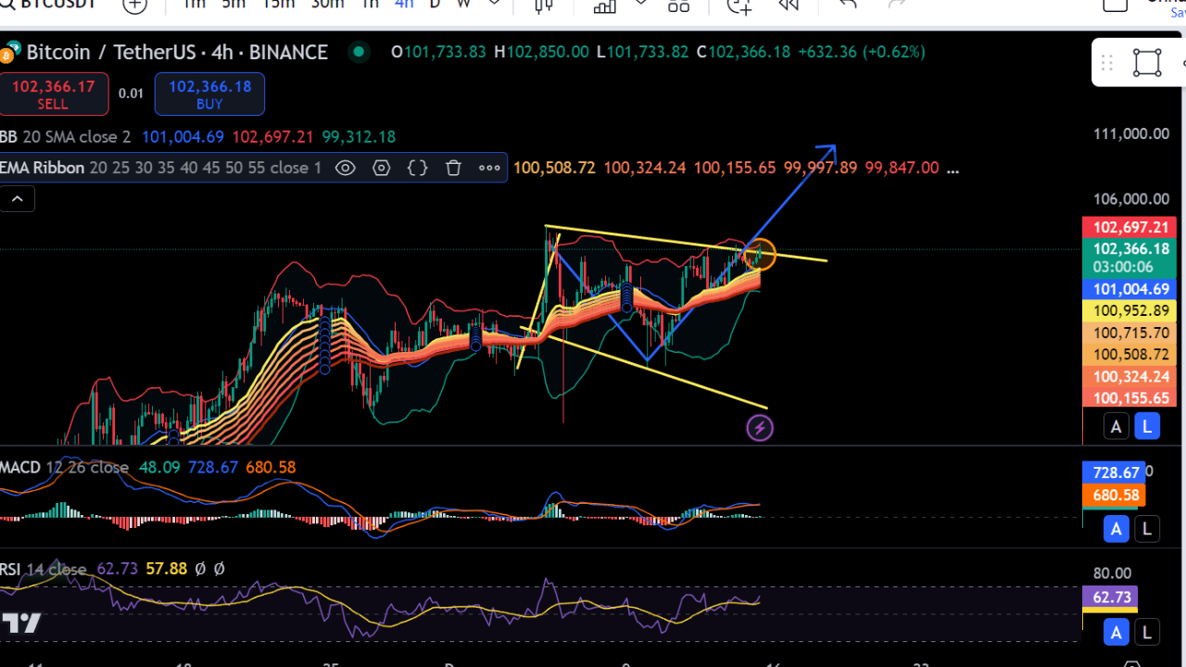This screenshot has width=1186, height=667.
Task: Click the green market status indicator
Action: (359, 52)
